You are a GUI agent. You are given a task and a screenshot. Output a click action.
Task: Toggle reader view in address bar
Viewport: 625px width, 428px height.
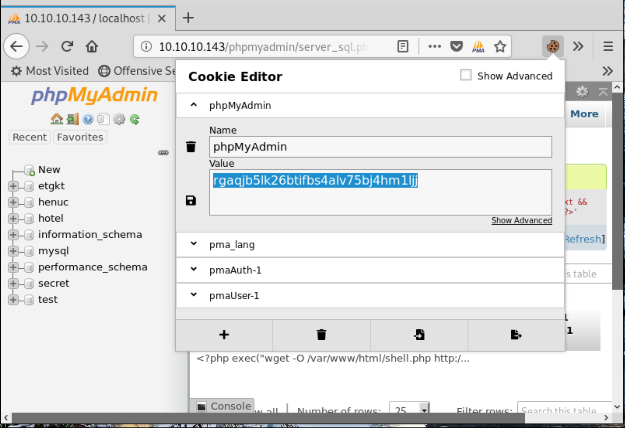[x=403, y=47]
